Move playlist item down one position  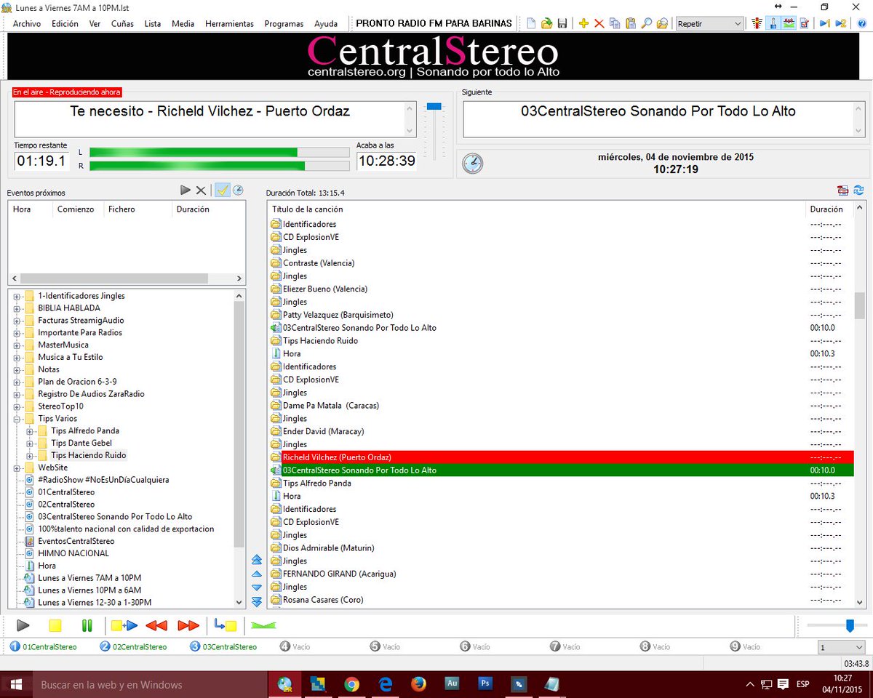coord(256,587)
